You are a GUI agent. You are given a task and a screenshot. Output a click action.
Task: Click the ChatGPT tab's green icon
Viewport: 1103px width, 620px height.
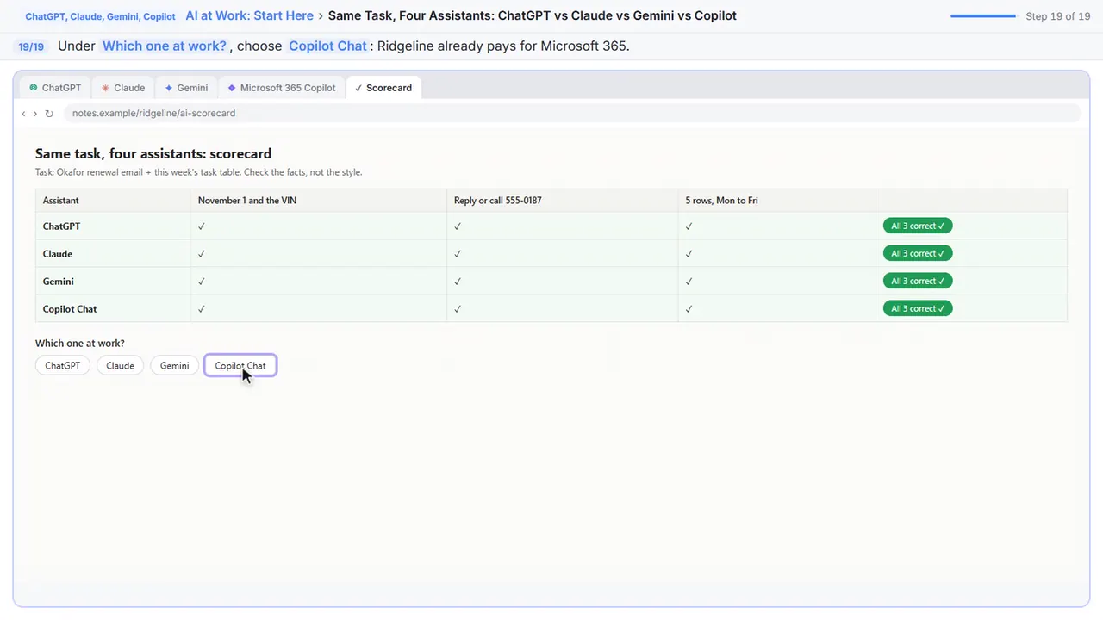34,88
